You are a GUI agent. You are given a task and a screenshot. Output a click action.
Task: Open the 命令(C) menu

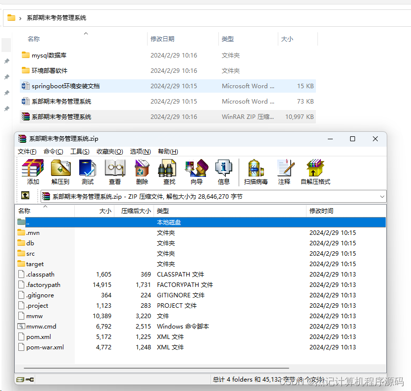coord(53,151)
